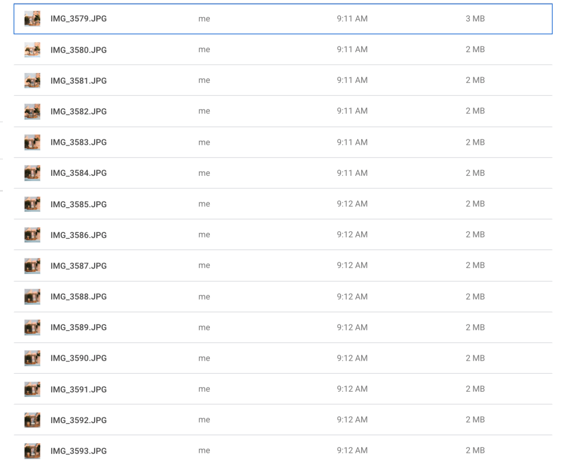Click the IMG_3583.JPG file name
The width and height of the screenshot is (587, 466).
click(79, 143)
